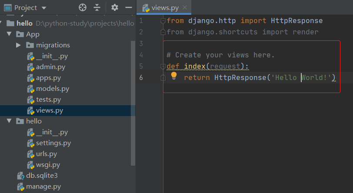
Task: Open the db.sqlite3 database file
Action: tap(42, 176)
